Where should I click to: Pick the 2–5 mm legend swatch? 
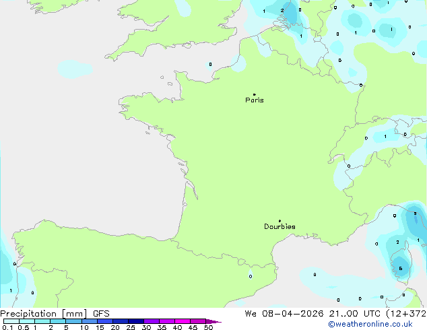[x=58, y=321]
